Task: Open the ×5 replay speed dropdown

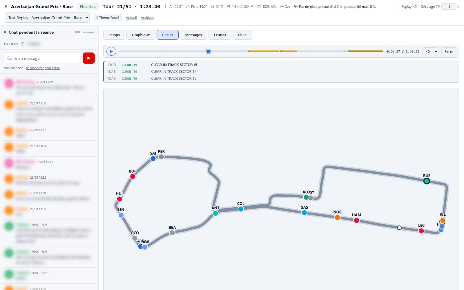Action: pyautogui.click(x=430, y=51)
